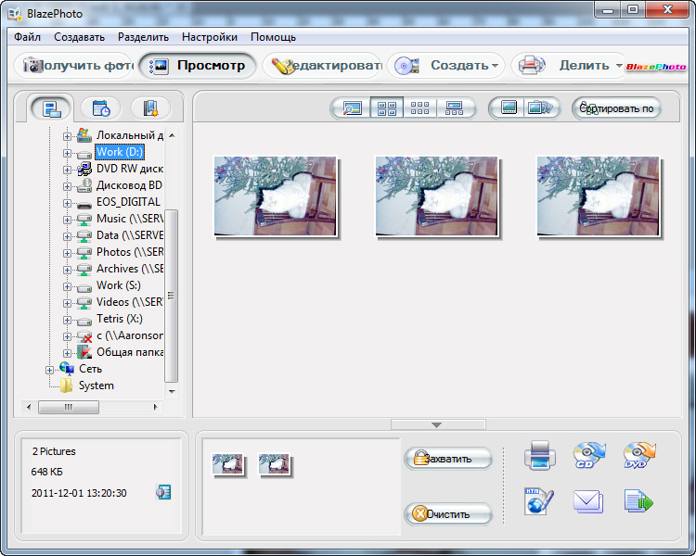Expand the Сеть tree node
This screenshot has width=696, height=556.
(50, 370)
